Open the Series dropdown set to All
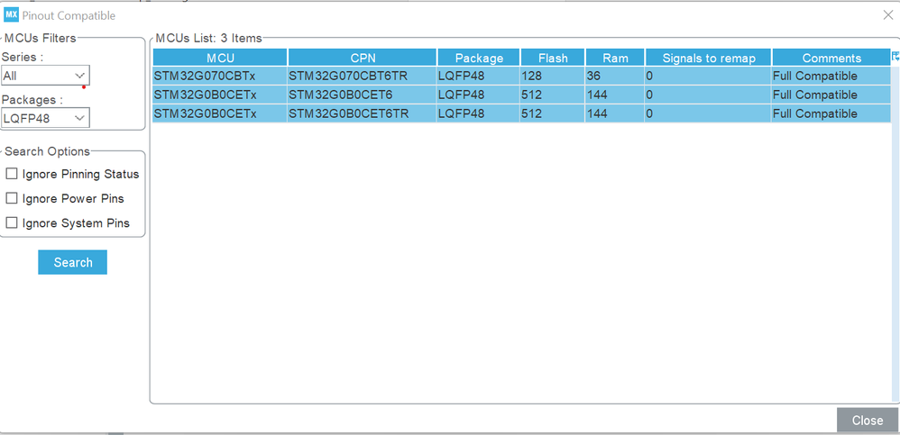Screen dimensions: 900x435 click(45, 75)
